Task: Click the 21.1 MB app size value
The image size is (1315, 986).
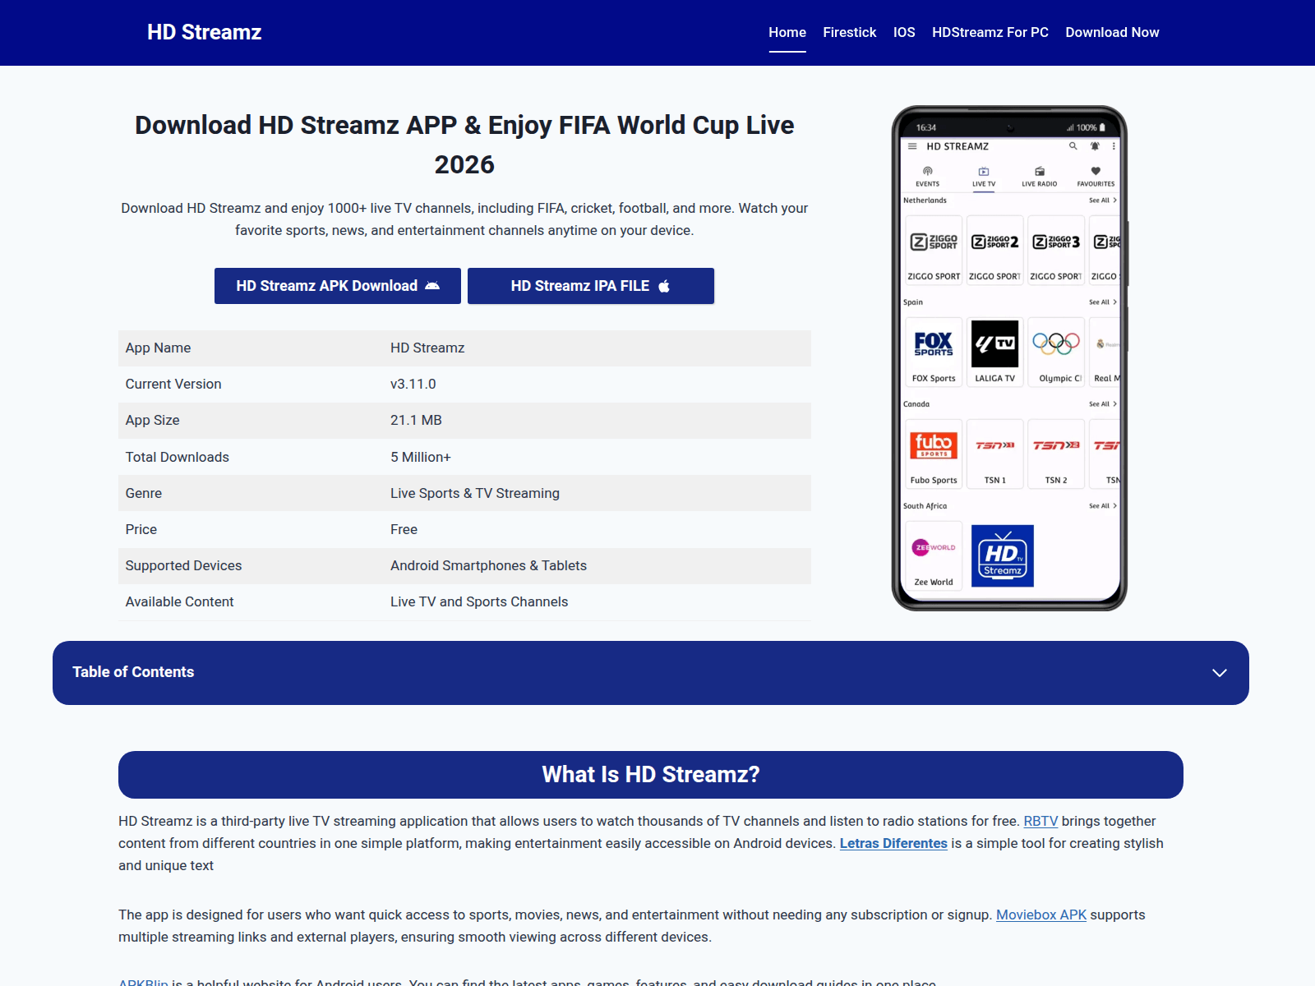Action: pyautogui.click(x=416, y=420)
